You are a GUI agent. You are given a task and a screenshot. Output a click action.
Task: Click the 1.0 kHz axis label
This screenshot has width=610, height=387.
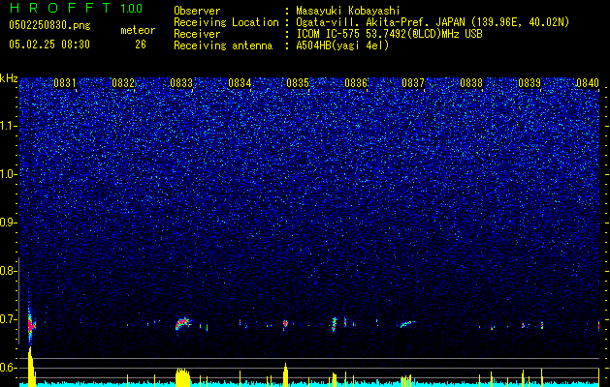[x=9, y=174]
